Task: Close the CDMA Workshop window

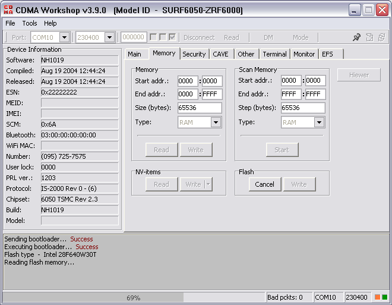Action: 382,10
